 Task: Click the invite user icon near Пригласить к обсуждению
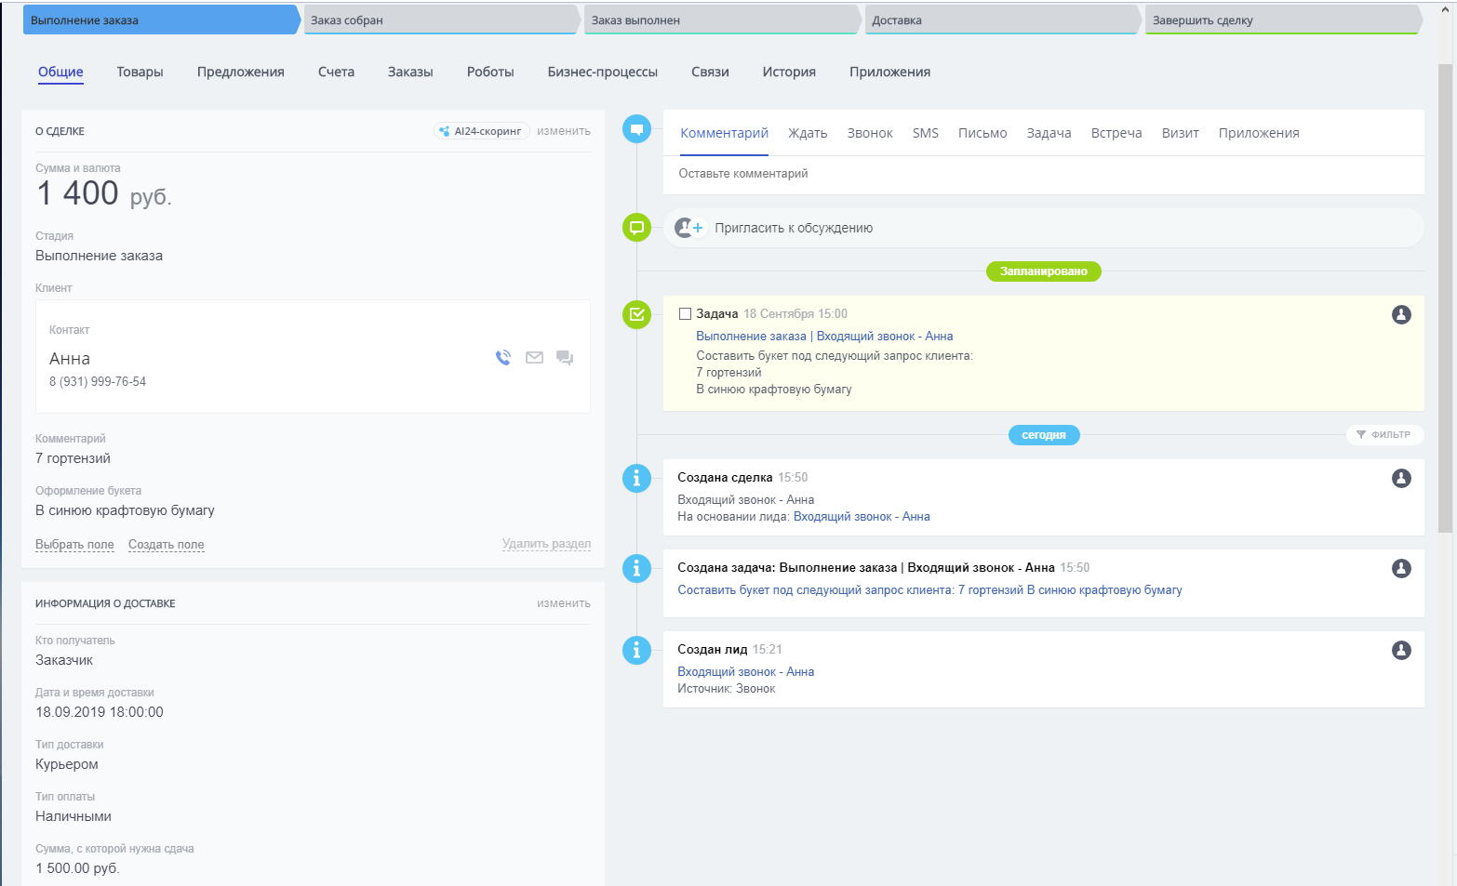tap(689, 228)
